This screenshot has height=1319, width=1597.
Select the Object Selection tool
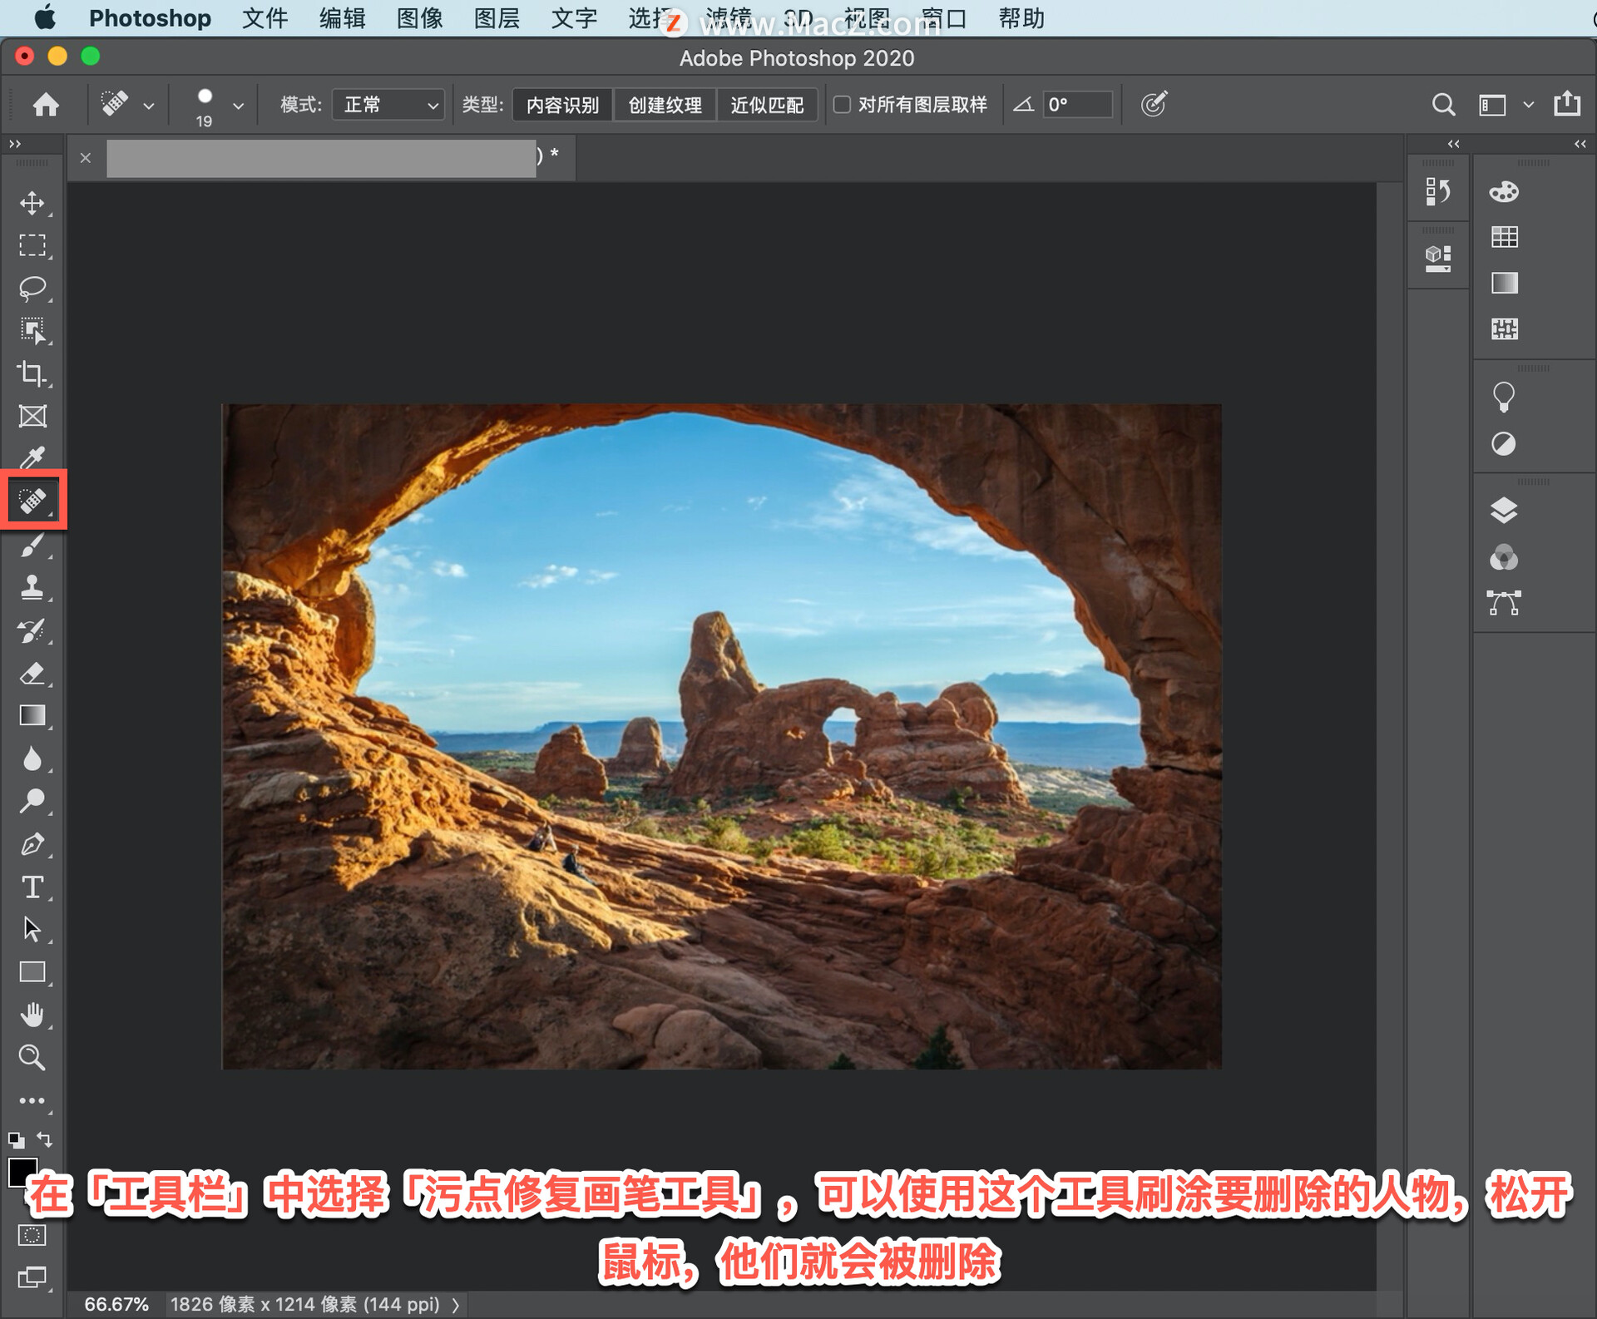click(x=32, y=330)
